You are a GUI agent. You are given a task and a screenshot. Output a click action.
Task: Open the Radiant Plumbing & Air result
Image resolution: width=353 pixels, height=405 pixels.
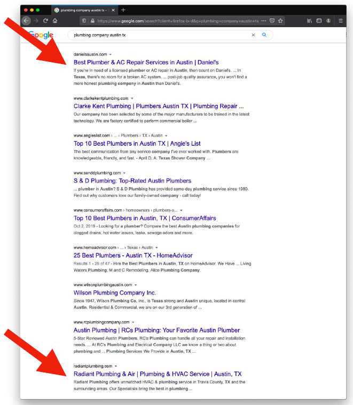pyautogui.click(x=157, y=374)
